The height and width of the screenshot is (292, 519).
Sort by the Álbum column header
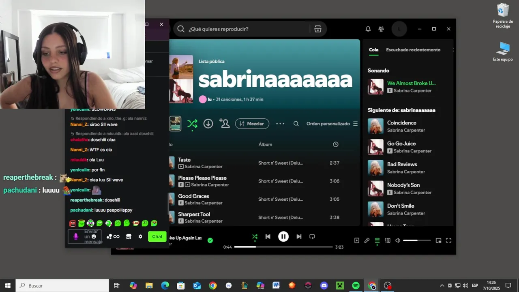tap(265, 144)
